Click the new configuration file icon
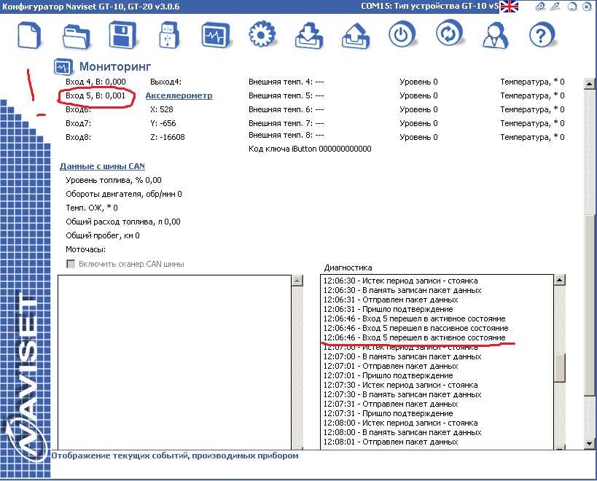597x481 pixels. point(29,35)
